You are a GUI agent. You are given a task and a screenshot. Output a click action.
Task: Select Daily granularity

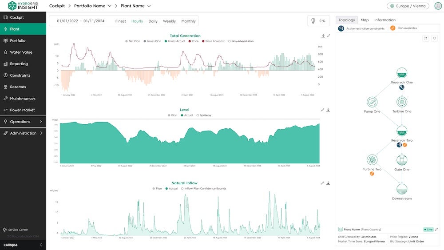[x=153, y=21]
